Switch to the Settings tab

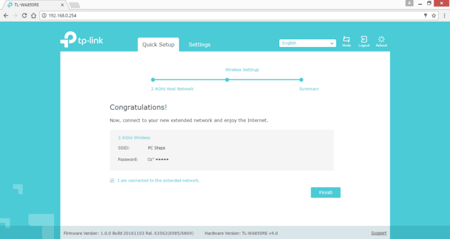pos(199,44)
